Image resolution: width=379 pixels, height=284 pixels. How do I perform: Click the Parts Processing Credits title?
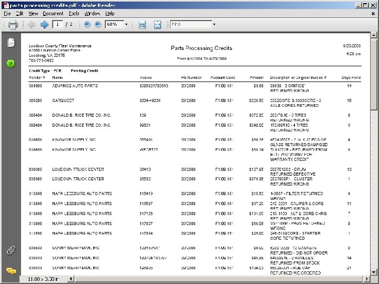click(201, 48)
